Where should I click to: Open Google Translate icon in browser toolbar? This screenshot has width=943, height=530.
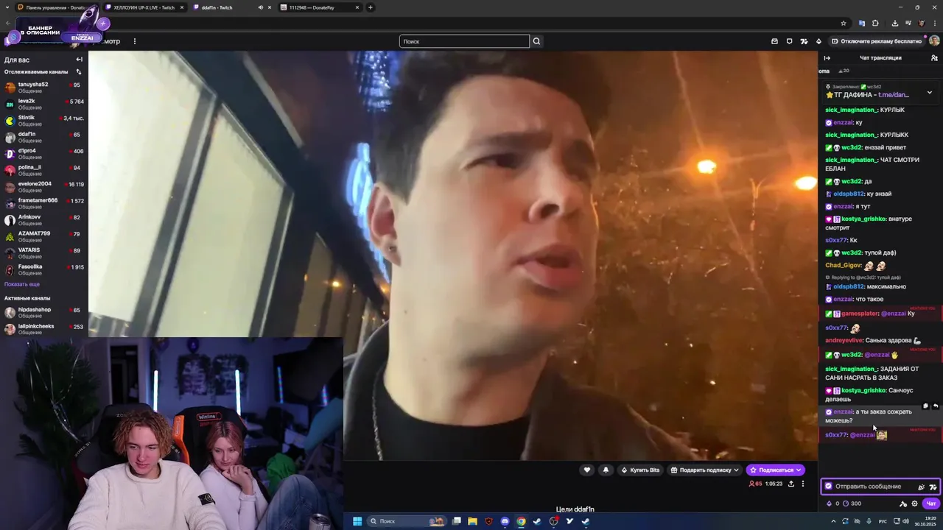(x=861, y=23)
